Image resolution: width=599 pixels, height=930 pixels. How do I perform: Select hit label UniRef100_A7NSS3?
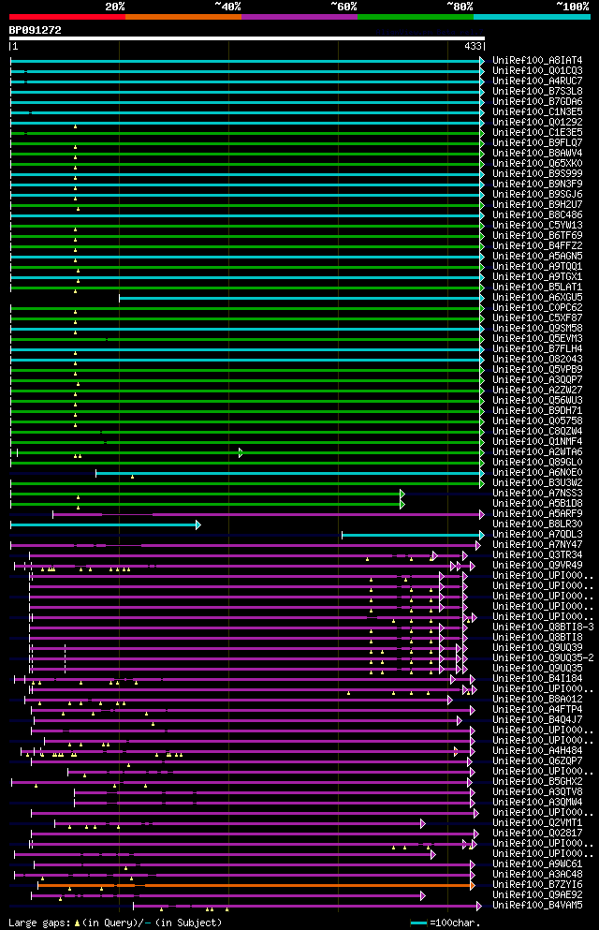click(537, 494)
